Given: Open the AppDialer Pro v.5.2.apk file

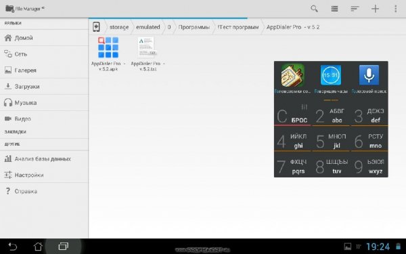Looking at the screenshot, I should point(108,54).
